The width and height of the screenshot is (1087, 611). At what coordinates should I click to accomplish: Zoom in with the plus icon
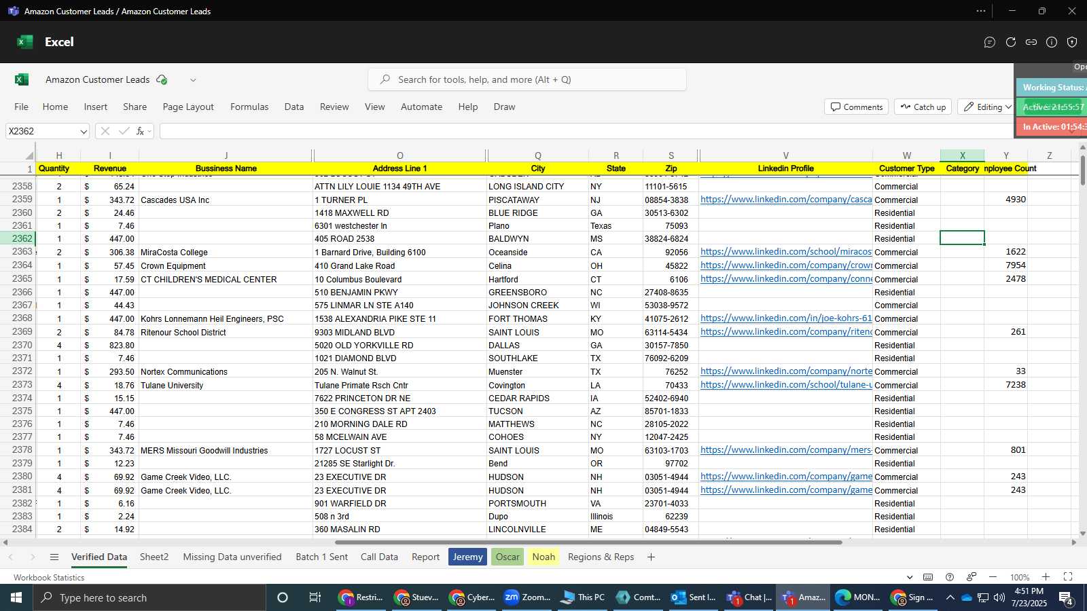1046,577
